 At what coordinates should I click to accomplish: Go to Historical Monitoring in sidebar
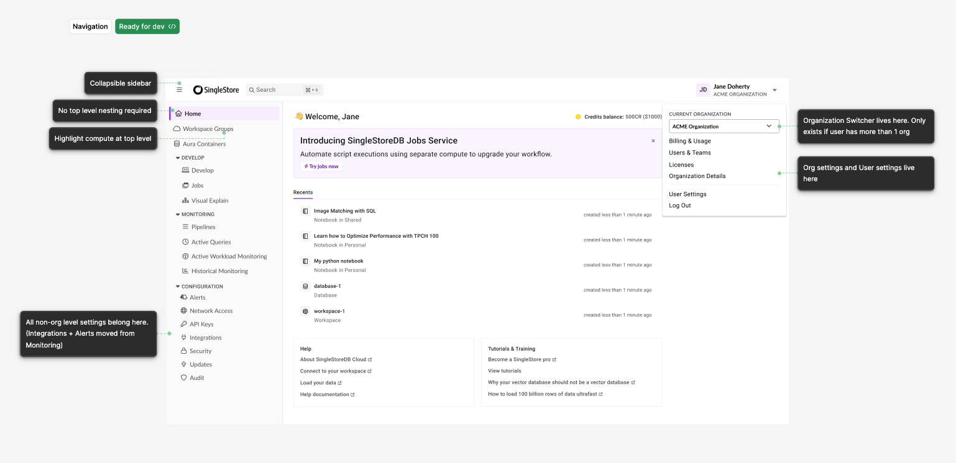click(219, 271)
